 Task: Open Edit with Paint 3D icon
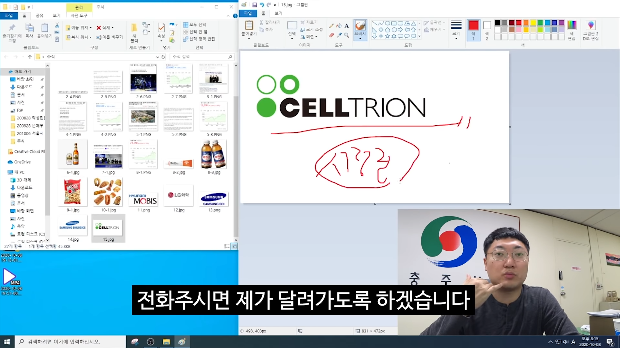click(x=591, y=25)
